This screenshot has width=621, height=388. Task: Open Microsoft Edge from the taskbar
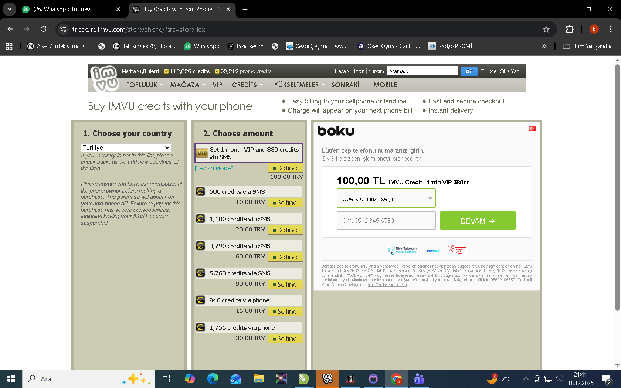tap(213, 379)
